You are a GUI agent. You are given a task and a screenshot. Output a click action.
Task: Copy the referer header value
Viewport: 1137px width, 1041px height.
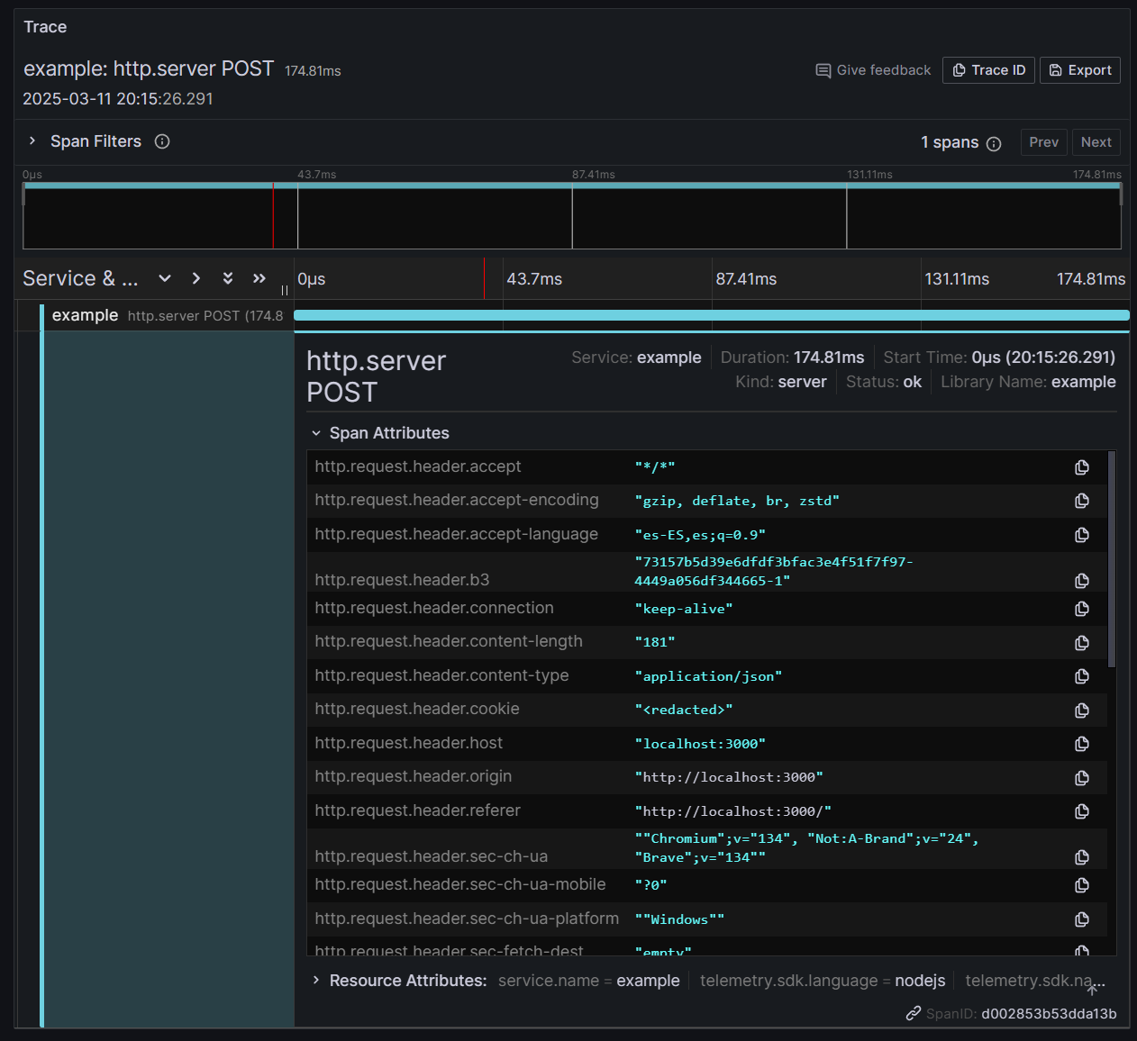pos(1081,811)
